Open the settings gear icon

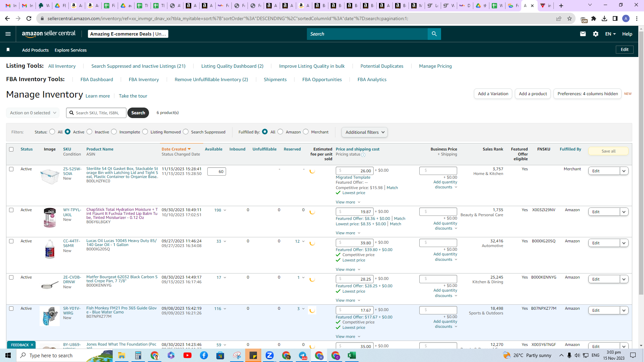coord(596,34)
